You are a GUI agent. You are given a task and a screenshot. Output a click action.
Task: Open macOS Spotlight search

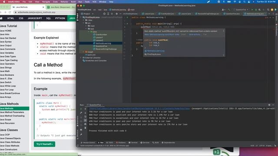point(244,2)
